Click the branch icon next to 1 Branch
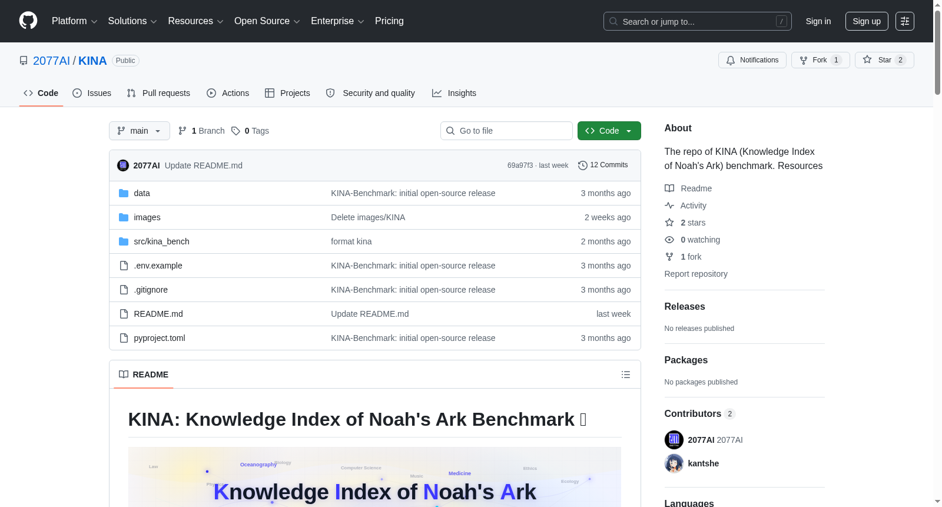Viewport: 942px width, 507px height. coord(183,131)
